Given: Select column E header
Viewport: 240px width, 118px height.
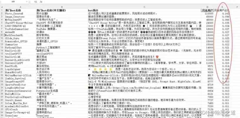Looking at the screenshot, I should coord(222,7).
